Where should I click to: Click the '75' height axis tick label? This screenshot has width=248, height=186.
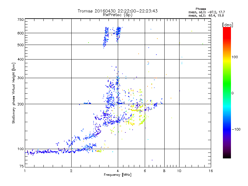22,166
